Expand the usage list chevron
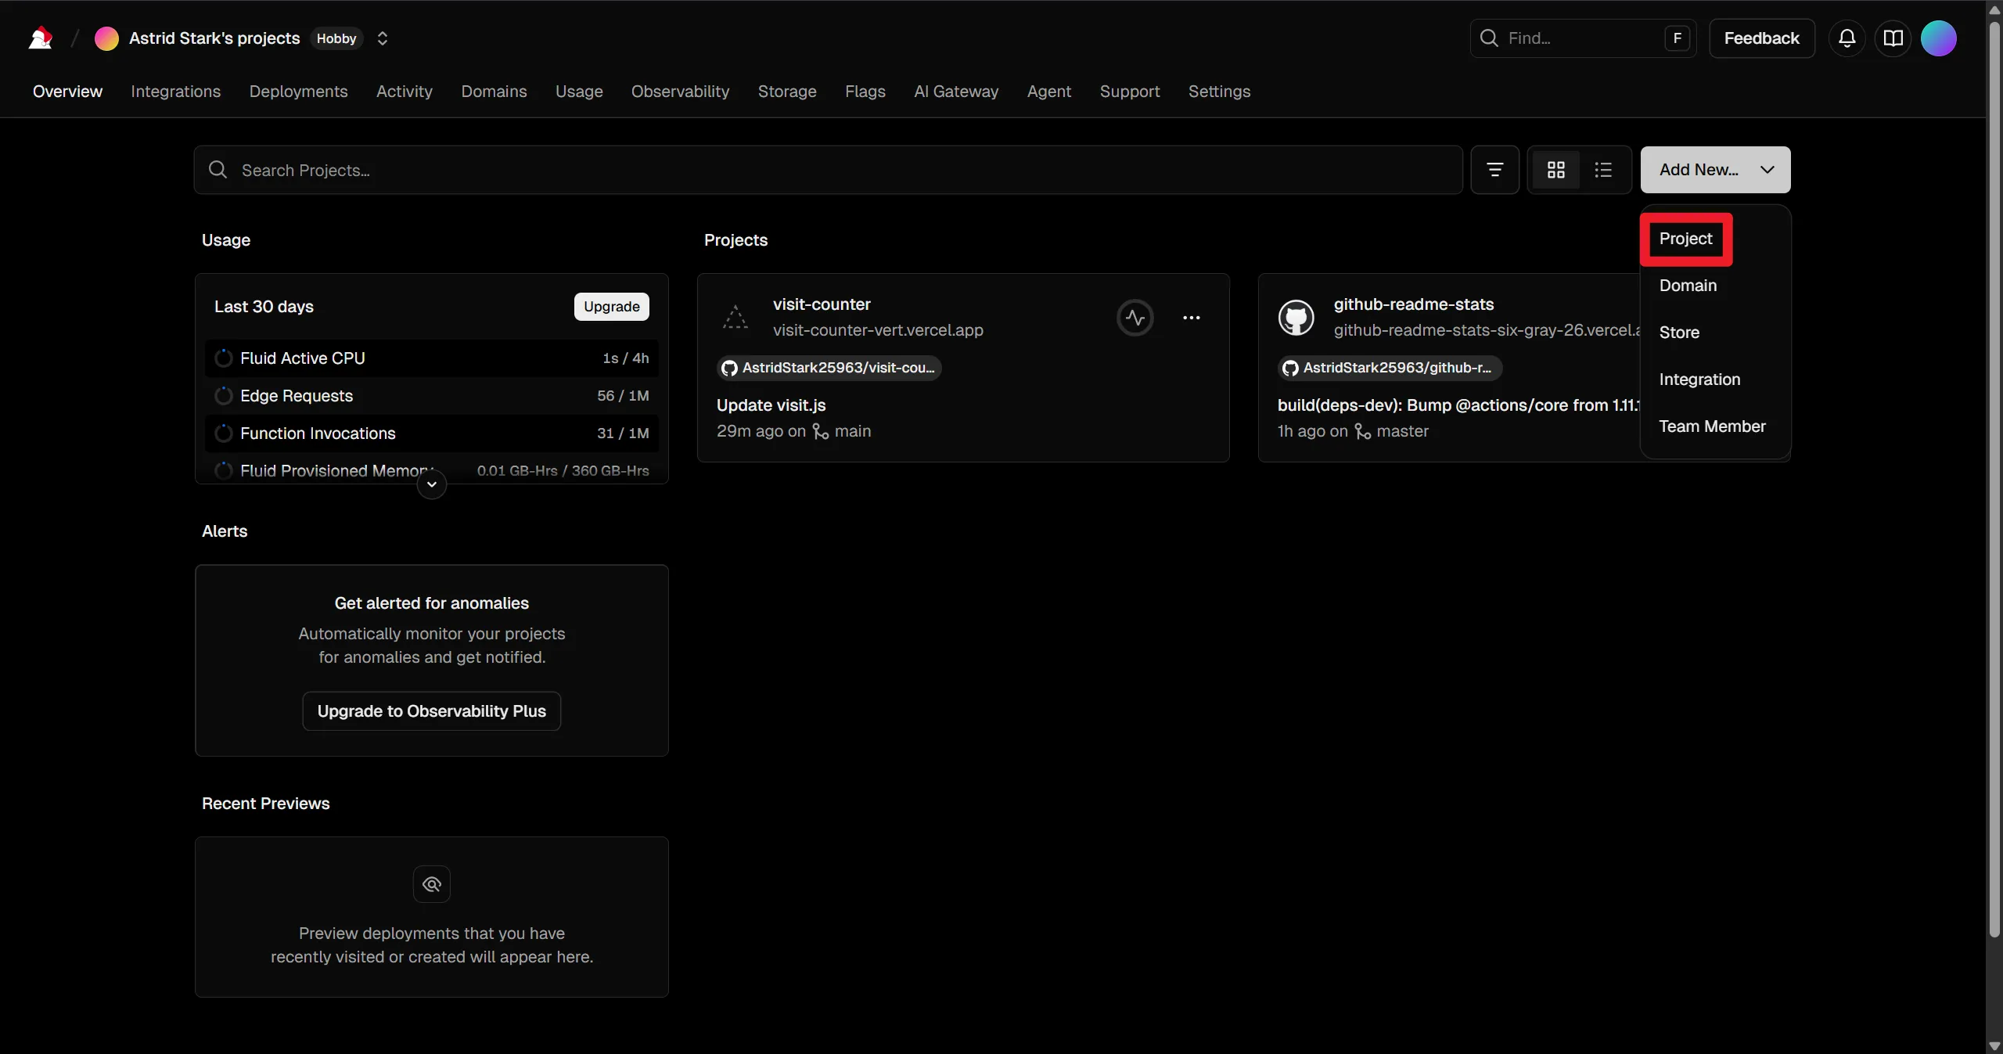Screen dimensions: 2003x1054 431,484
